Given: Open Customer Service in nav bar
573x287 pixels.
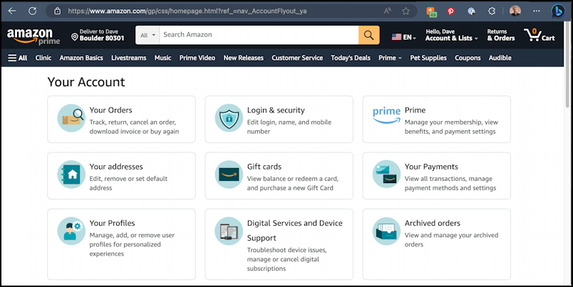Looking at the screenshot, I should 297,58.
